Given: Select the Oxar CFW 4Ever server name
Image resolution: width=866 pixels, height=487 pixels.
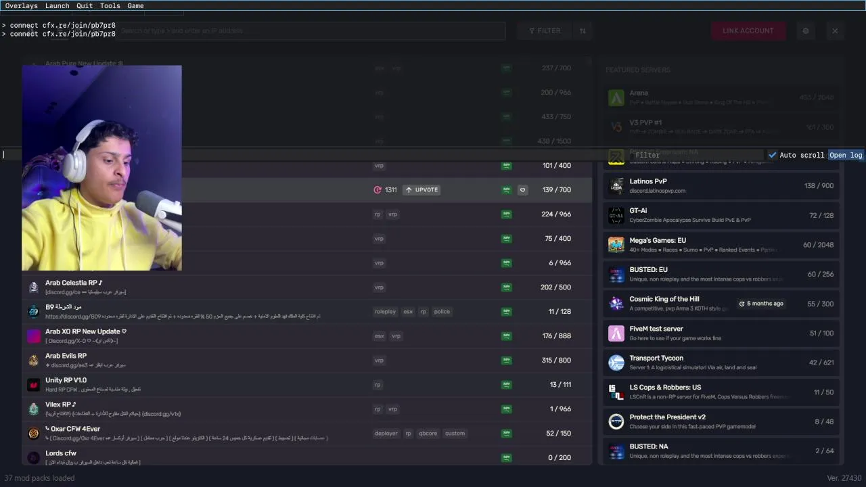Looking at the screenshot, I should [x=72, y=429].
